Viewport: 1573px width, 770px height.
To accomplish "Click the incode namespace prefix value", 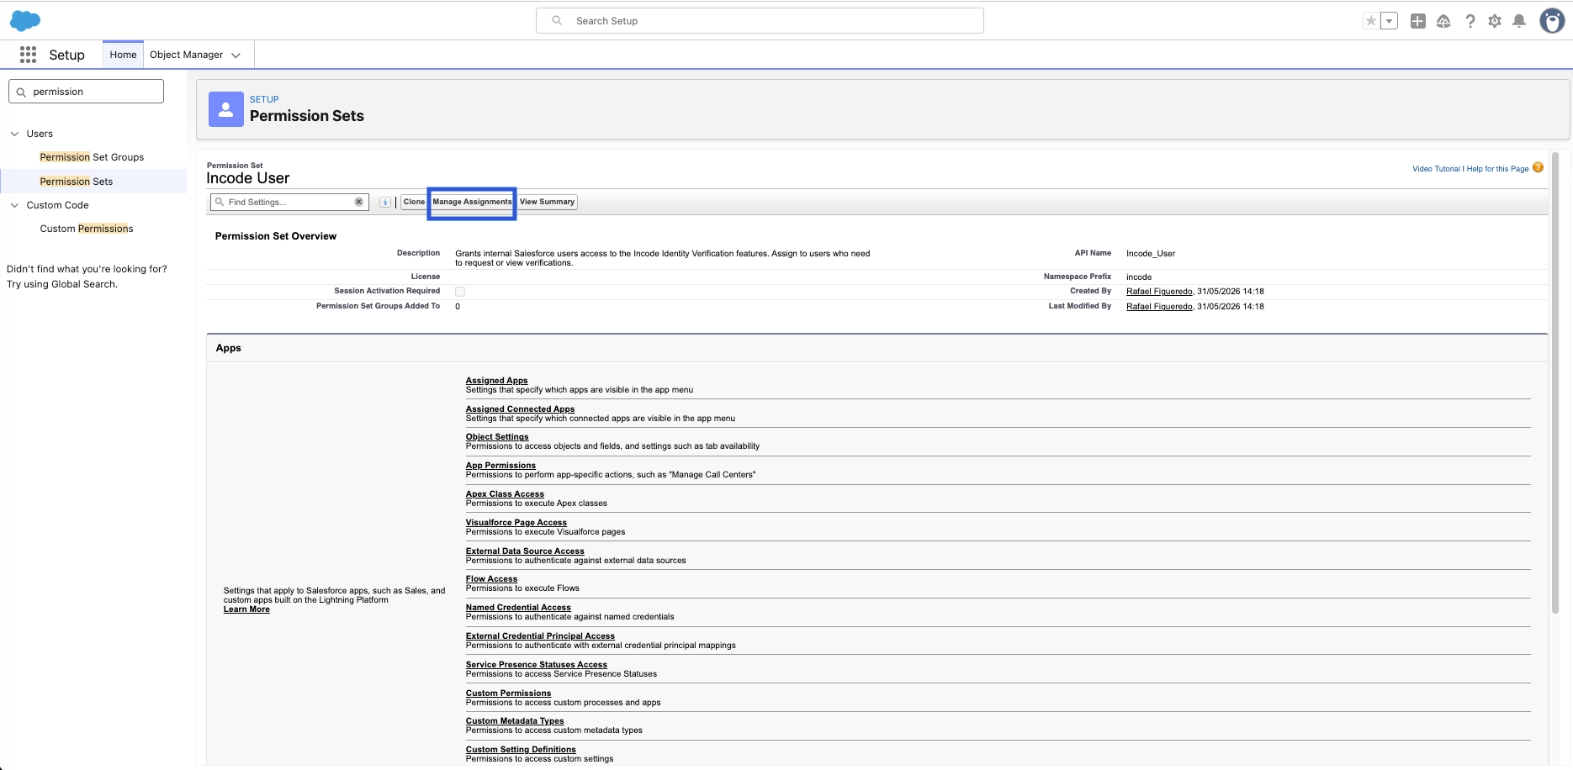I will [x=1139, y=277].
